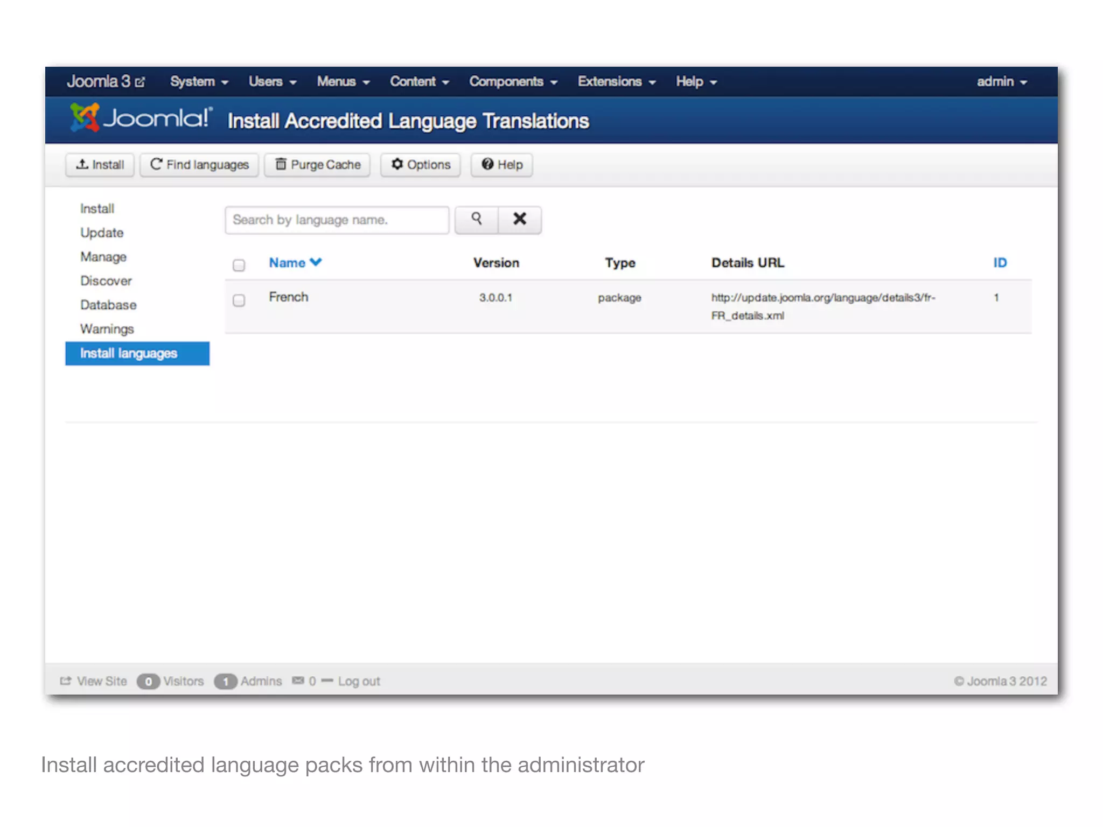This screenshot has width=1103, height=827.
Task: Open the Components dropdown menu
Action: tap(513, 82)
